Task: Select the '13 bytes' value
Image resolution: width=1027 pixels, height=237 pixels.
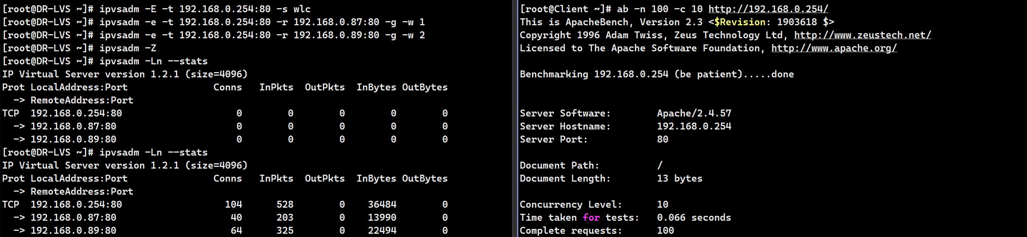Action: (x=680, y=178)
